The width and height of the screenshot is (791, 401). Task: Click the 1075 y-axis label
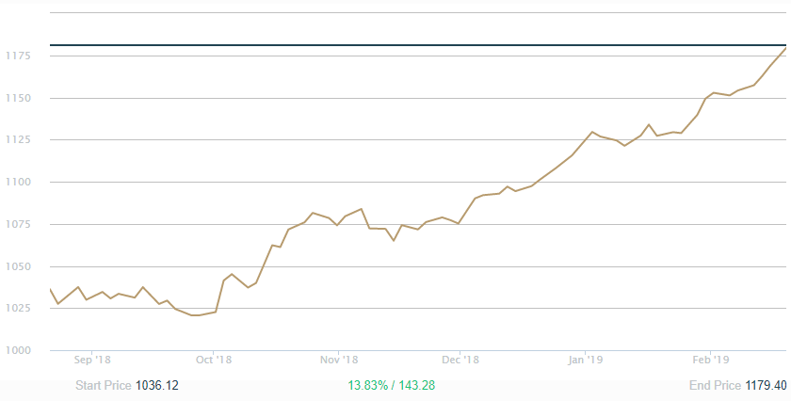pos(18,224)
